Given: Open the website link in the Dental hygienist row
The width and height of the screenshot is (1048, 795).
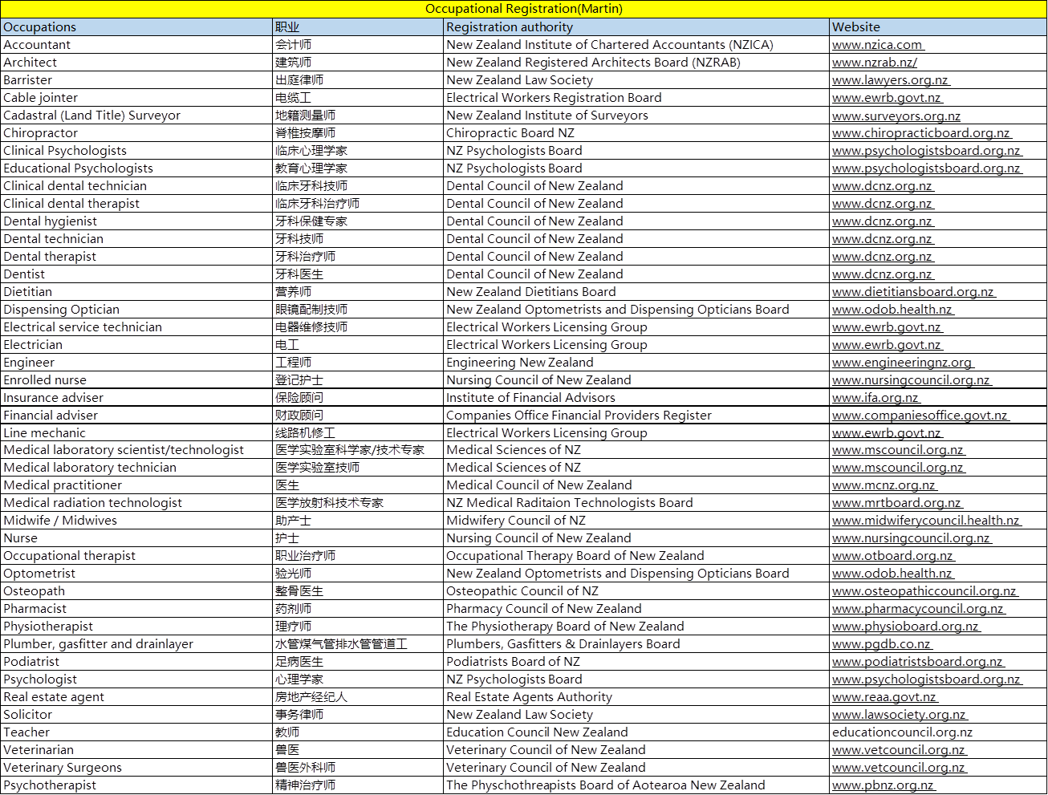Looking at the screenshot, I should 883,221.
